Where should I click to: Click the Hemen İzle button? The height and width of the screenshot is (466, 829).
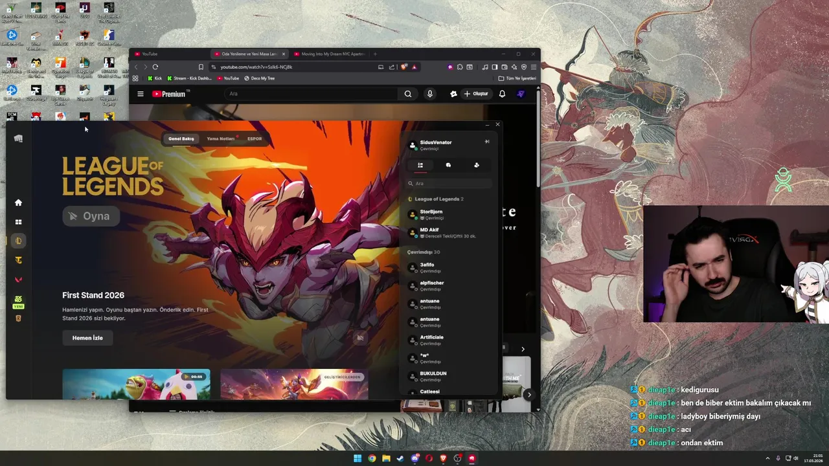pos(87,338)
